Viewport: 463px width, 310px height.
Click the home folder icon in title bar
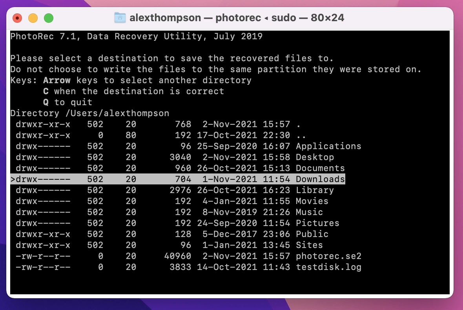click(120, 18)
